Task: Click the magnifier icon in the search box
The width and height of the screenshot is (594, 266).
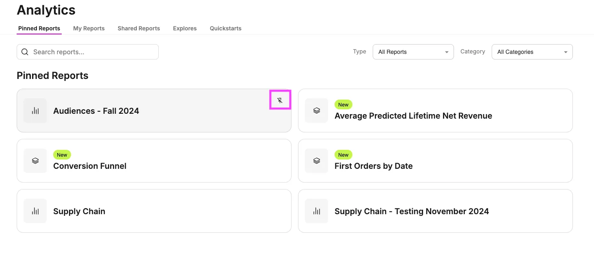Action: click(x=25, y=52)
